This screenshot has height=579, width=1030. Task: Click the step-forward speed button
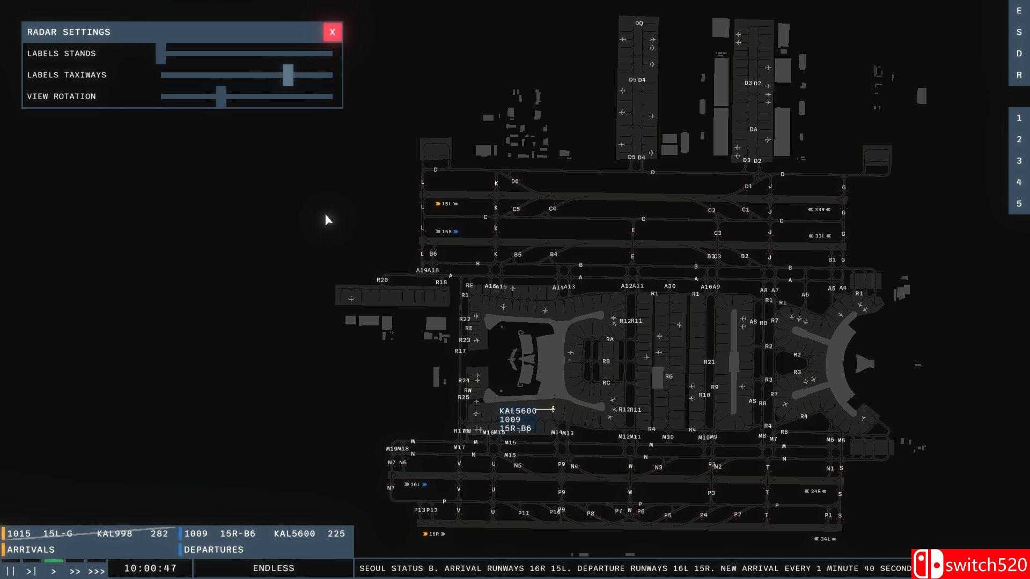pyautogui.click(x=32, y=571)
